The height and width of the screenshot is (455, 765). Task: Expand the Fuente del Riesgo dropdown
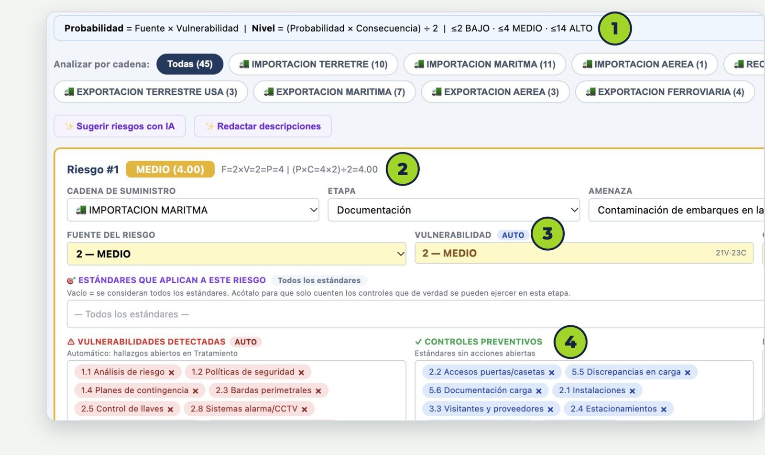coord(236,254)
